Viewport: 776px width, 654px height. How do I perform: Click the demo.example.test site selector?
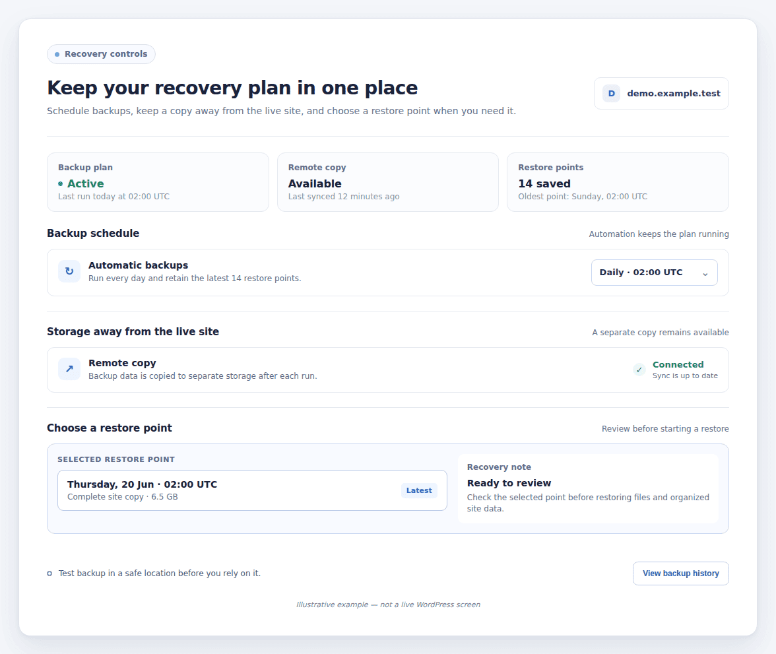click(661, 93)
